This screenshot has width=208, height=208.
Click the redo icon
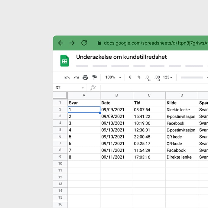click(x=76, y=77)
